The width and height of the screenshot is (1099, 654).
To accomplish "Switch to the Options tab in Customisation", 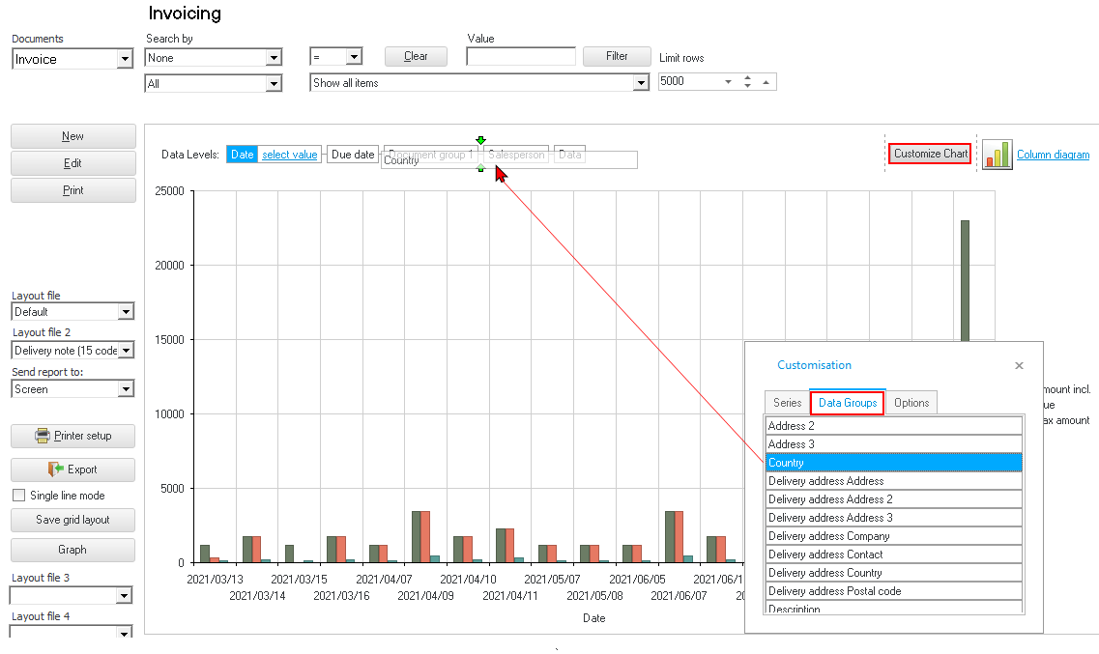I will [911, 403].
